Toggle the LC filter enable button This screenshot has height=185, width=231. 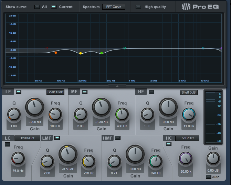[x=8, y=144]
